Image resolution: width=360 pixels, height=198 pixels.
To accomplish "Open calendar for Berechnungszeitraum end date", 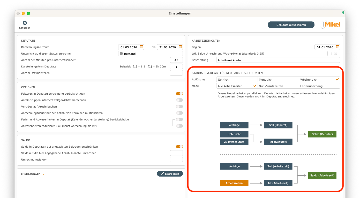I will (180, 47).
